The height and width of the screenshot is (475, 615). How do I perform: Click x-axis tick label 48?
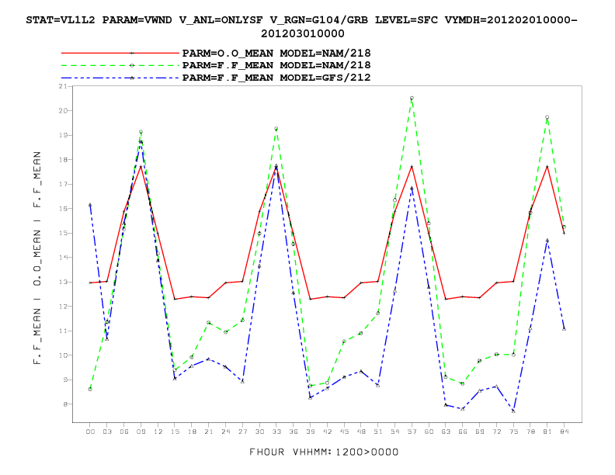(x=361, y=432)
